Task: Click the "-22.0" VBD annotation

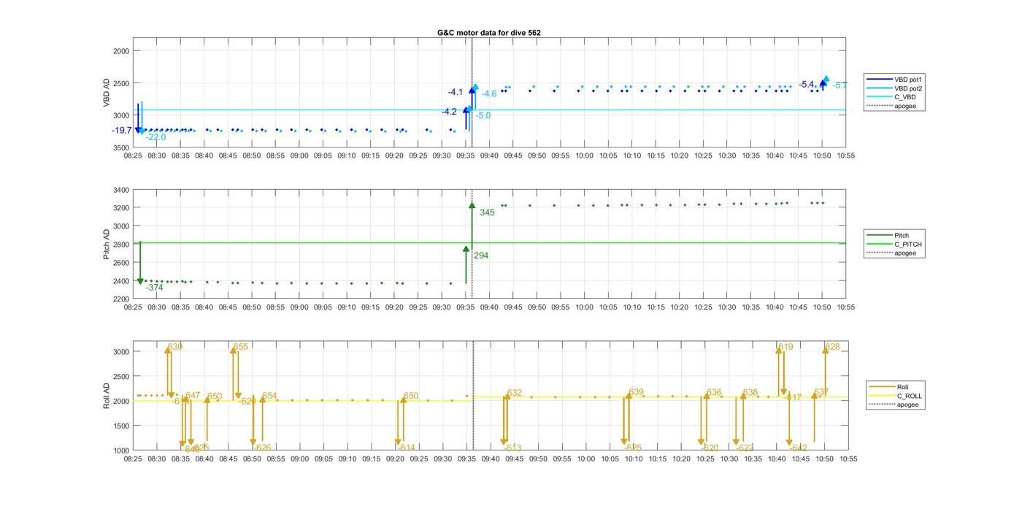Action: tap(155, 137)
